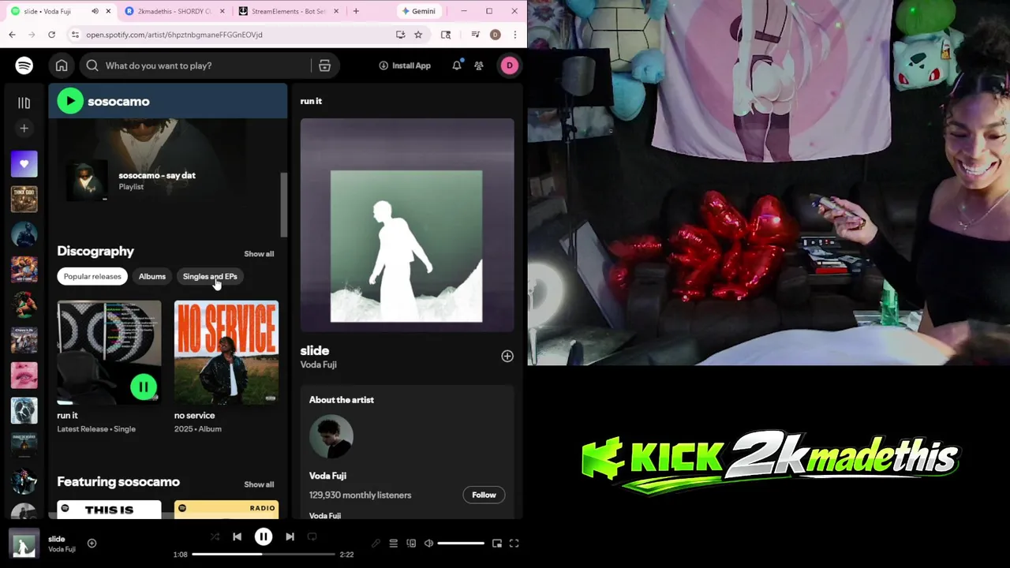Open Connect to a device
Image resolution: width=1010 pixels, height=568 pixels.
click(411, 543)
